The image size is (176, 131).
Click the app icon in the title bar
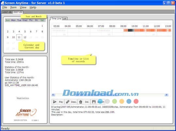click(3, 3)
